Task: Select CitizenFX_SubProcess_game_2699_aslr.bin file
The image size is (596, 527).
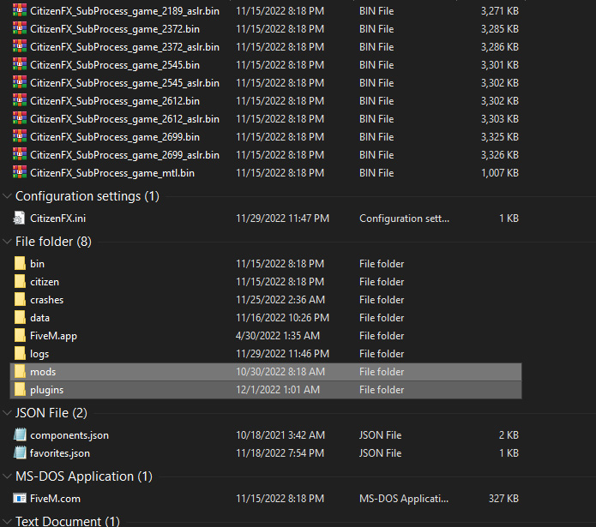Action: click(124, 155)
